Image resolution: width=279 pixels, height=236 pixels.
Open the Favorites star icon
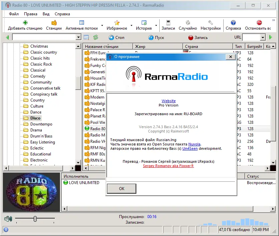[x=117, y=23]
